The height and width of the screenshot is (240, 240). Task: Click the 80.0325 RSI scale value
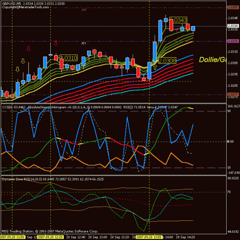(233, 178)
